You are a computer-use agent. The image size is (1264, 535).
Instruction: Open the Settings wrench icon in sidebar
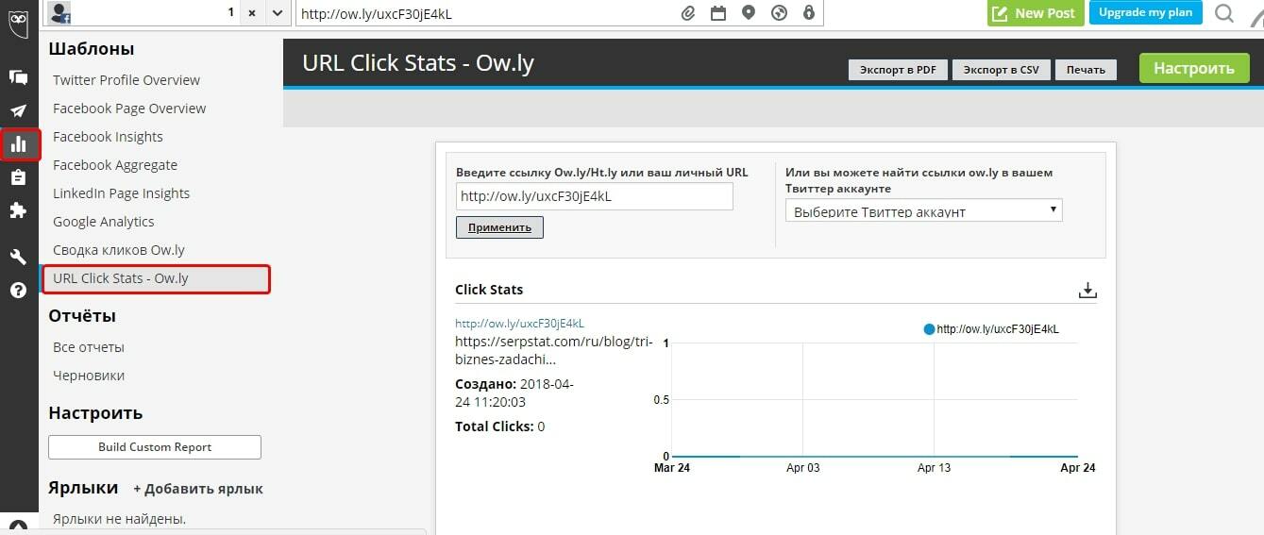[18, 257]
